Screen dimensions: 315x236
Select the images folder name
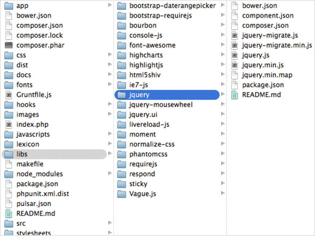[28, 115]
